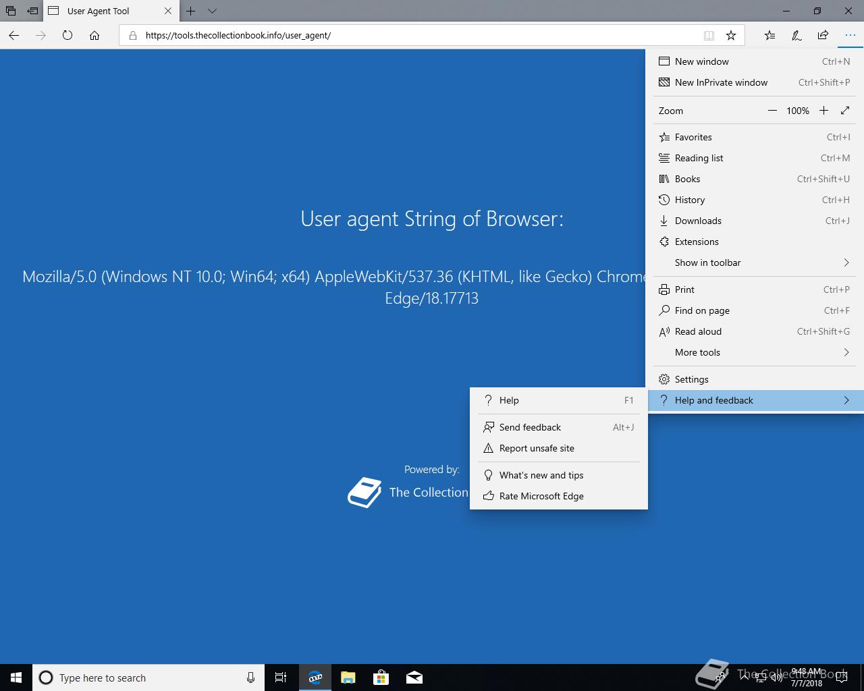
Task: Open What's new and tips
Action: pyautogui.click(x=559, y=475)
